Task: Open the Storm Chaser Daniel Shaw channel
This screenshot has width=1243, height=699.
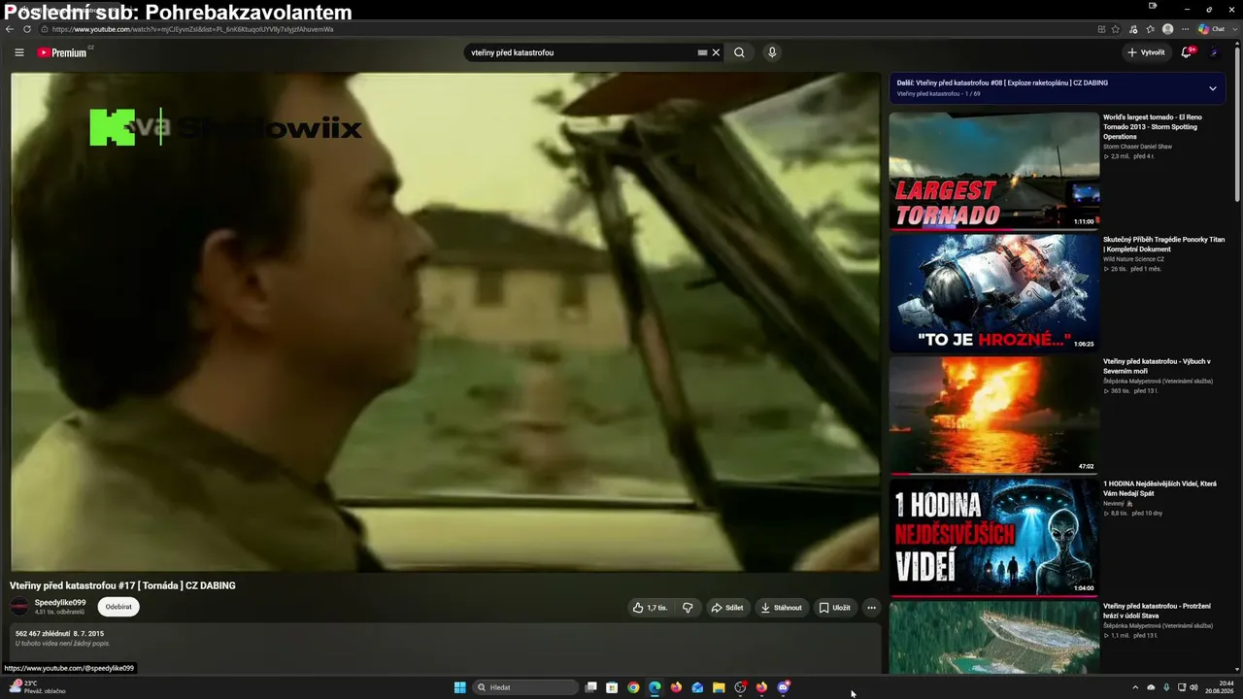Action: pos(1138,147)
